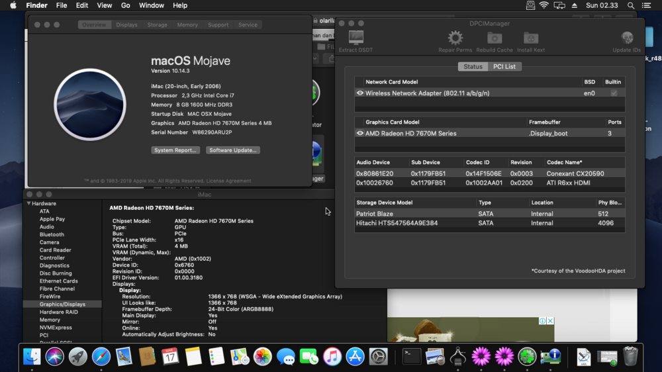
Task: Open Messages from the dock
Action: pos(286,357)
